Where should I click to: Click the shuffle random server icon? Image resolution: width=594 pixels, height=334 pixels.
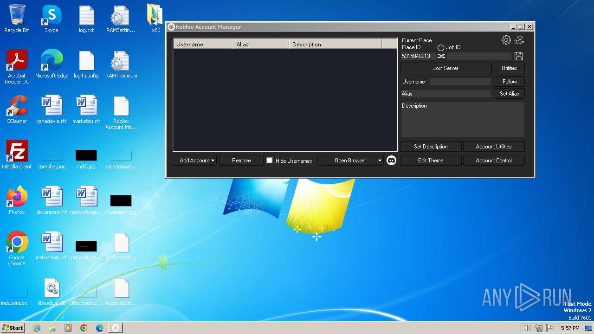click(441, 56)
